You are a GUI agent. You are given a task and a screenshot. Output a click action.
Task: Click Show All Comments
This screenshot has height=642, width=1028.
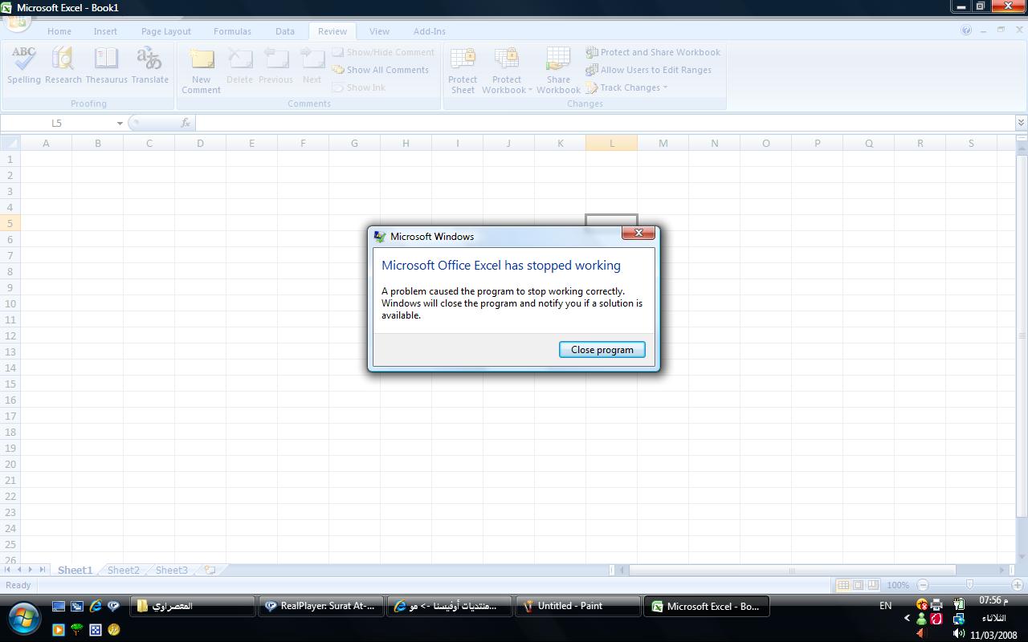coord(381,70)
